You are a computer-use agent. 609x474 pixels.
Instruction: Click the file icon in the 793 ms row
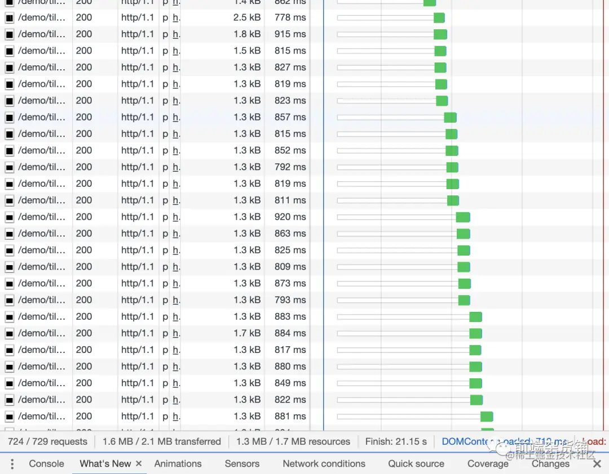pyautogui.click(x=10, y=300)
